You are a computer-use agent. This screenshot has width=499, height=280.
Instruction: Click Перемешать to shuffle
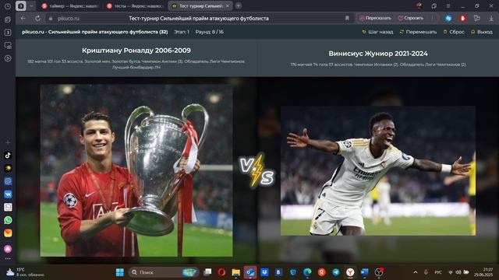418,32
